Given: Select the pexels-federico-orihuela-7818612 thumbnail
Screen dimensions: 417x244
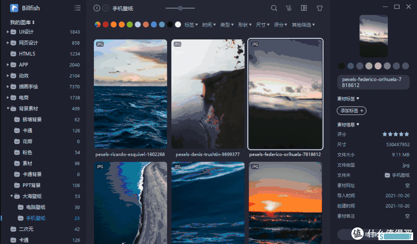Looking at the screenshot, I should point(285,94).
